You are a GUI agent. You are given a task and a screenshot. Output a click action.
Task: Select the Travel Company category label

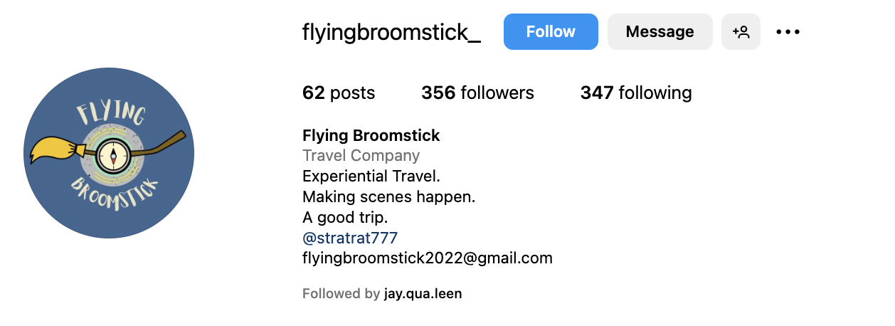[361, 155]
